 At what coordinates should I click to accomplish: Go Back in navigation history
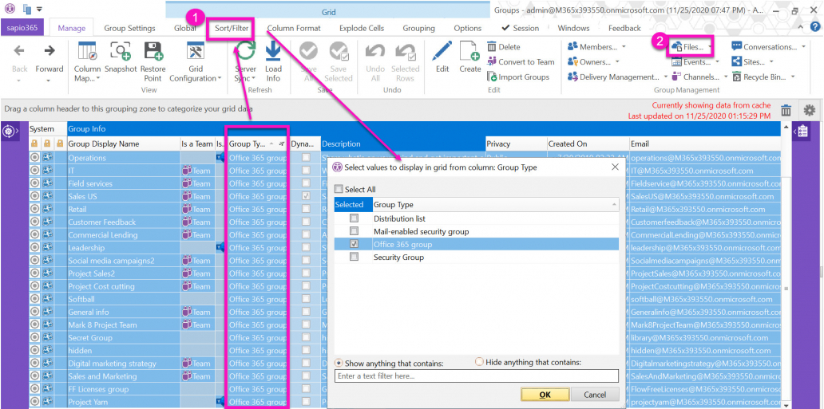tap(19, 59)
